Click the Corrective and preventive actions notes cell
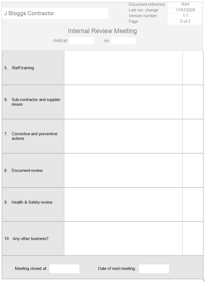205x284 pixels. coord(123,136)
